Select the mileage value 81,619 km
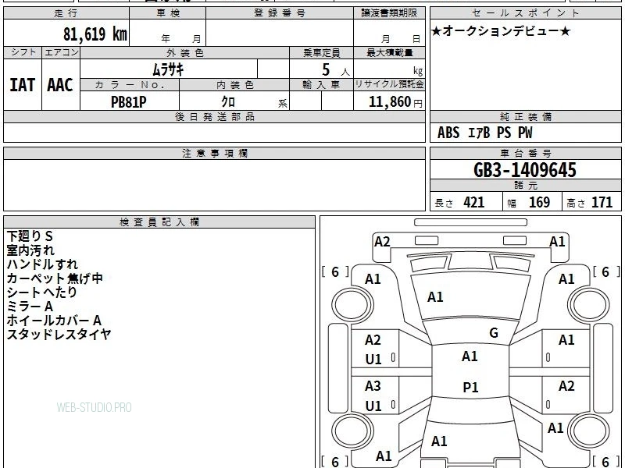 pos(95,34)
